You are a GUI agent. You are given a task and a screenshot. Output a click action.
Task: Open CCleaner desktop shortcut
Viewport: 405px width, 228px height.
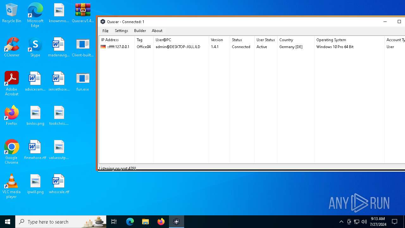12,47
